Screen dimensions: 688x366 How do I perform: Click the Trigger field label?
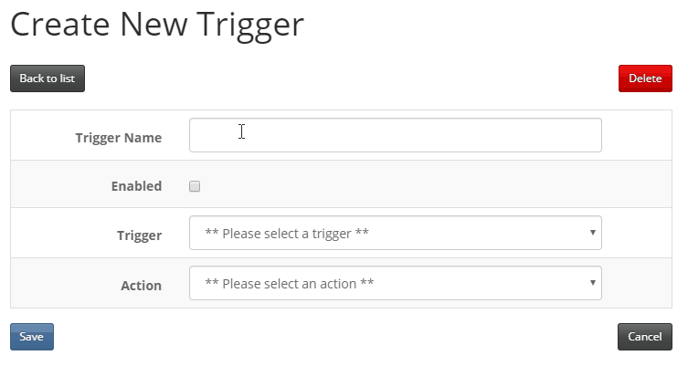point(140,235)
